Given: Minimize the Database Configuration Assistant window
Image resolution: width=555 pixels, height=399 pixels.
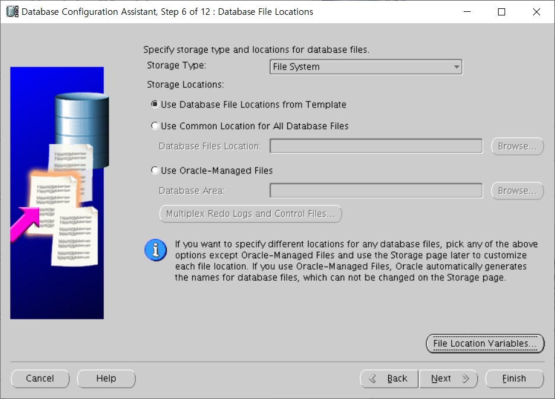Looking at the screenshot, I should point(467,12).
